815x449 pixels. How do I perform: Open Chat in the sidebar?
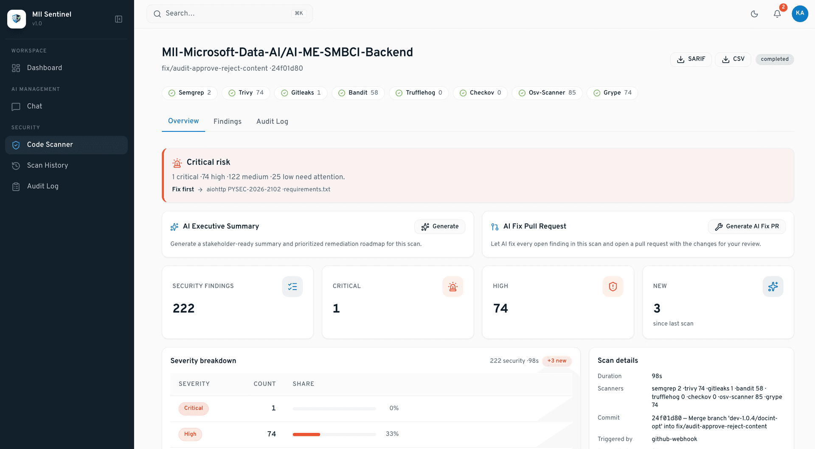point(67,106)
